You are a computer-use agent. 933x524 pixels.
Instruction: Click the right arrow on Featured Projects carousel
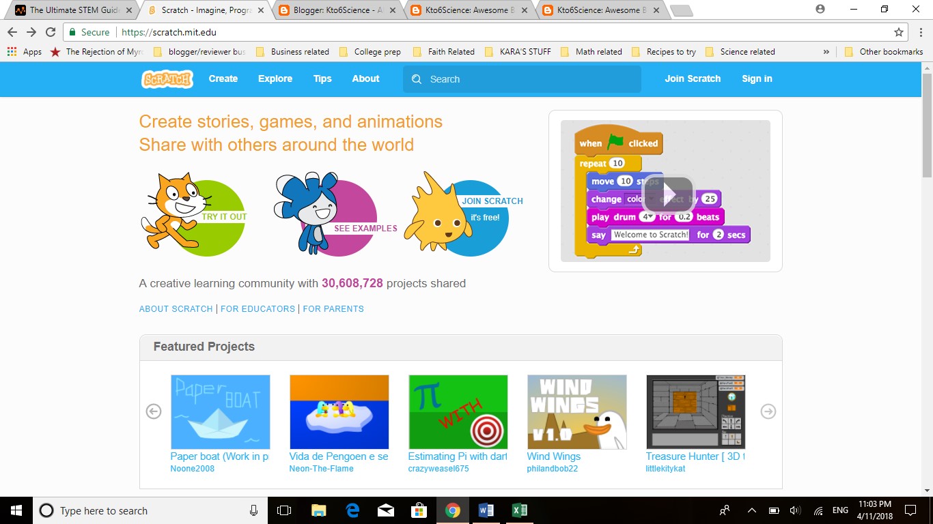768,411
